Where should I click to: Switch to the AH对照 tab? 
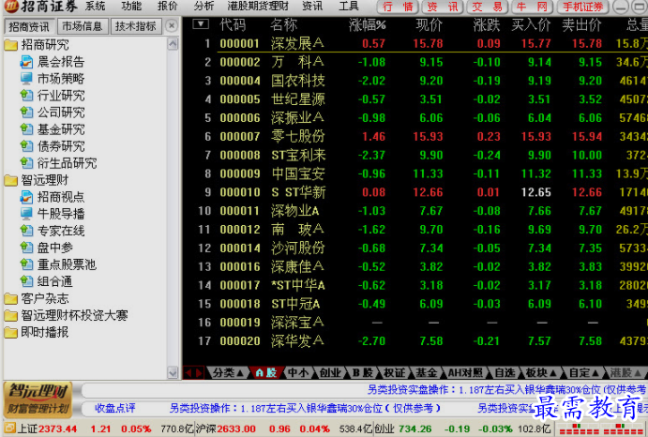[465, 373]
